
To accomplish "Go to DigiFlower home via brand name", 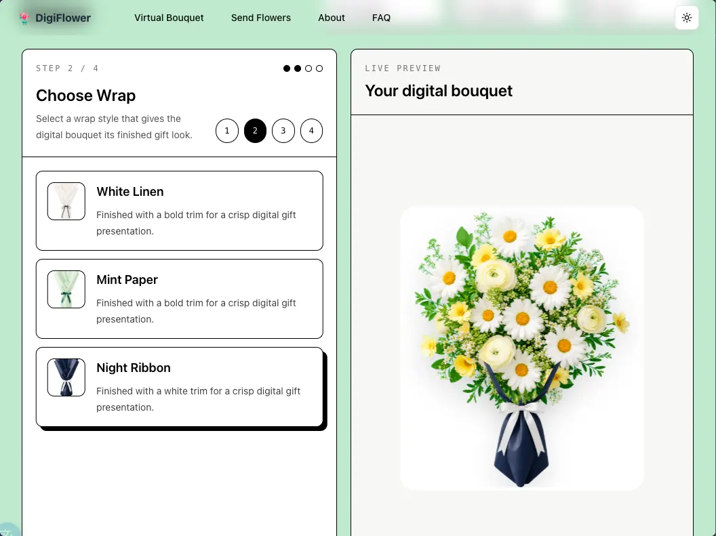I will 63,18.
